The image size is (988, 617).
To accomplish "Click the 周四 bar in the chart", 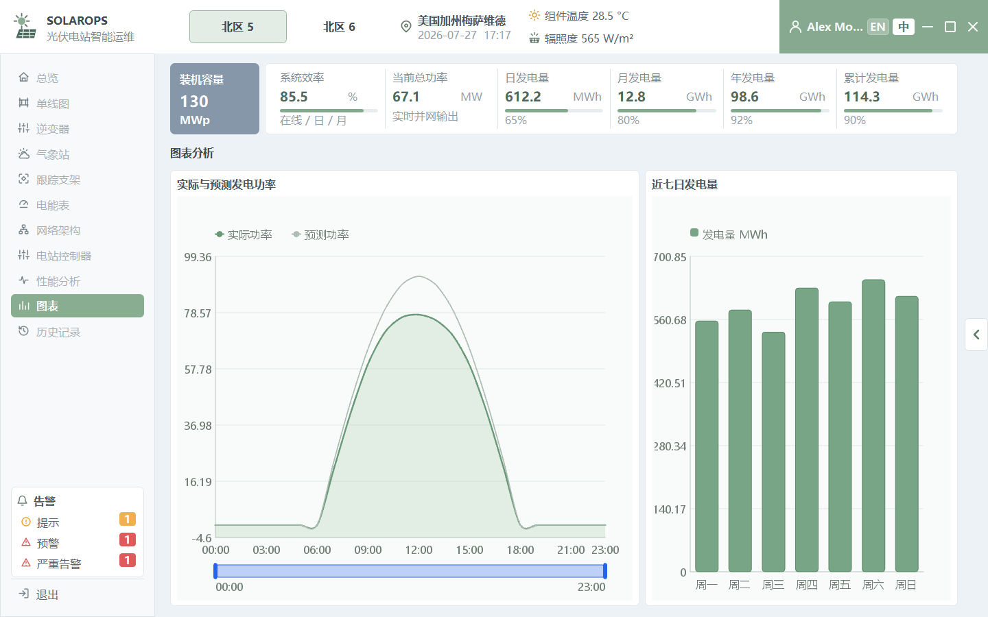I will point(807,430).
